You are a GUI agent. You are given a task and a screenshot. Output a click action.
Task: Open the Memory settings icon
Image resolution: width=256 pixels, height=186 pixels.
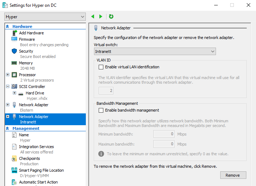point(14,63)
